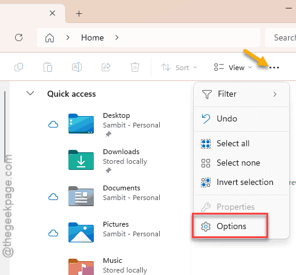
Task: Minimize the File Explorer window
Action: coord(289,8)
